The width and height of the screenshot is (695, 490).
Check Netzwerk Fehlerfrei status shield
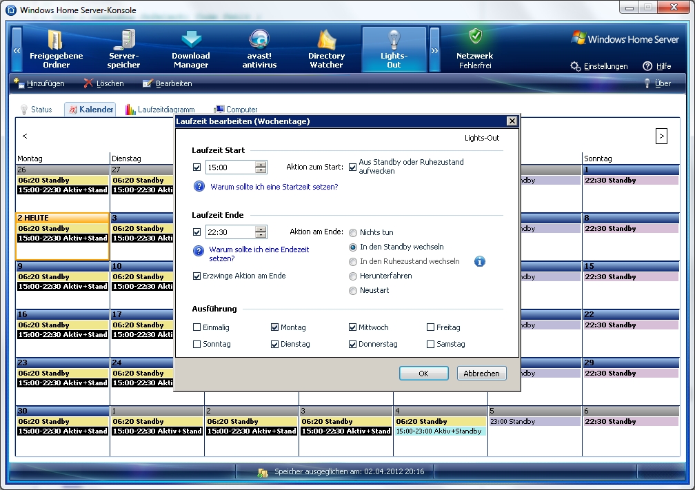[x=475, y=49]
